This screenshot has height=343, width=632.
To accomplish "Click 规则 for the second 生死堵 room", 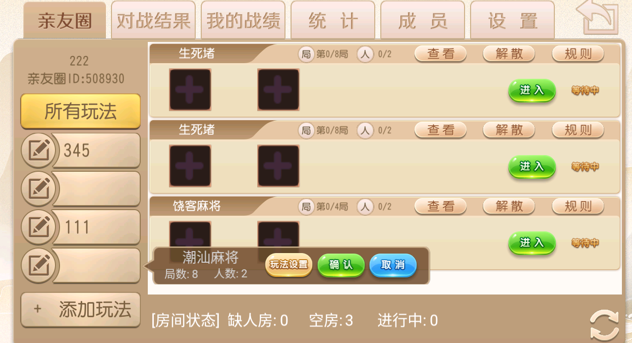I will pos(578,130).
